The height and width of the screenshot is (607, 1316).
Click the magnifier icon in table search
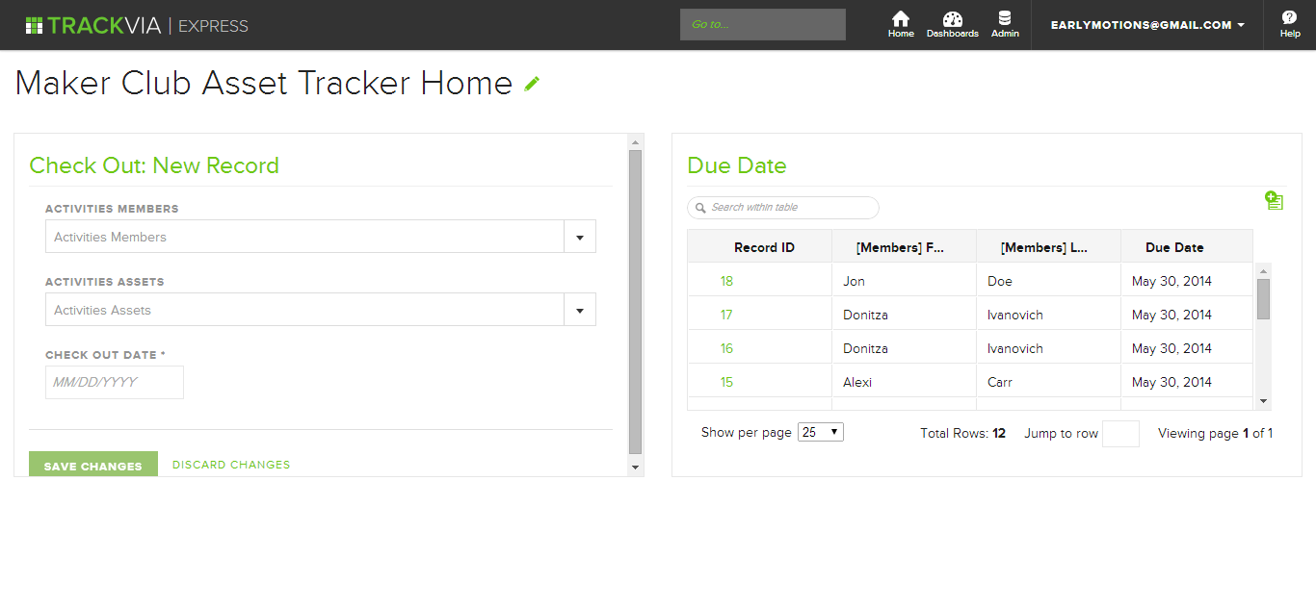700,208
